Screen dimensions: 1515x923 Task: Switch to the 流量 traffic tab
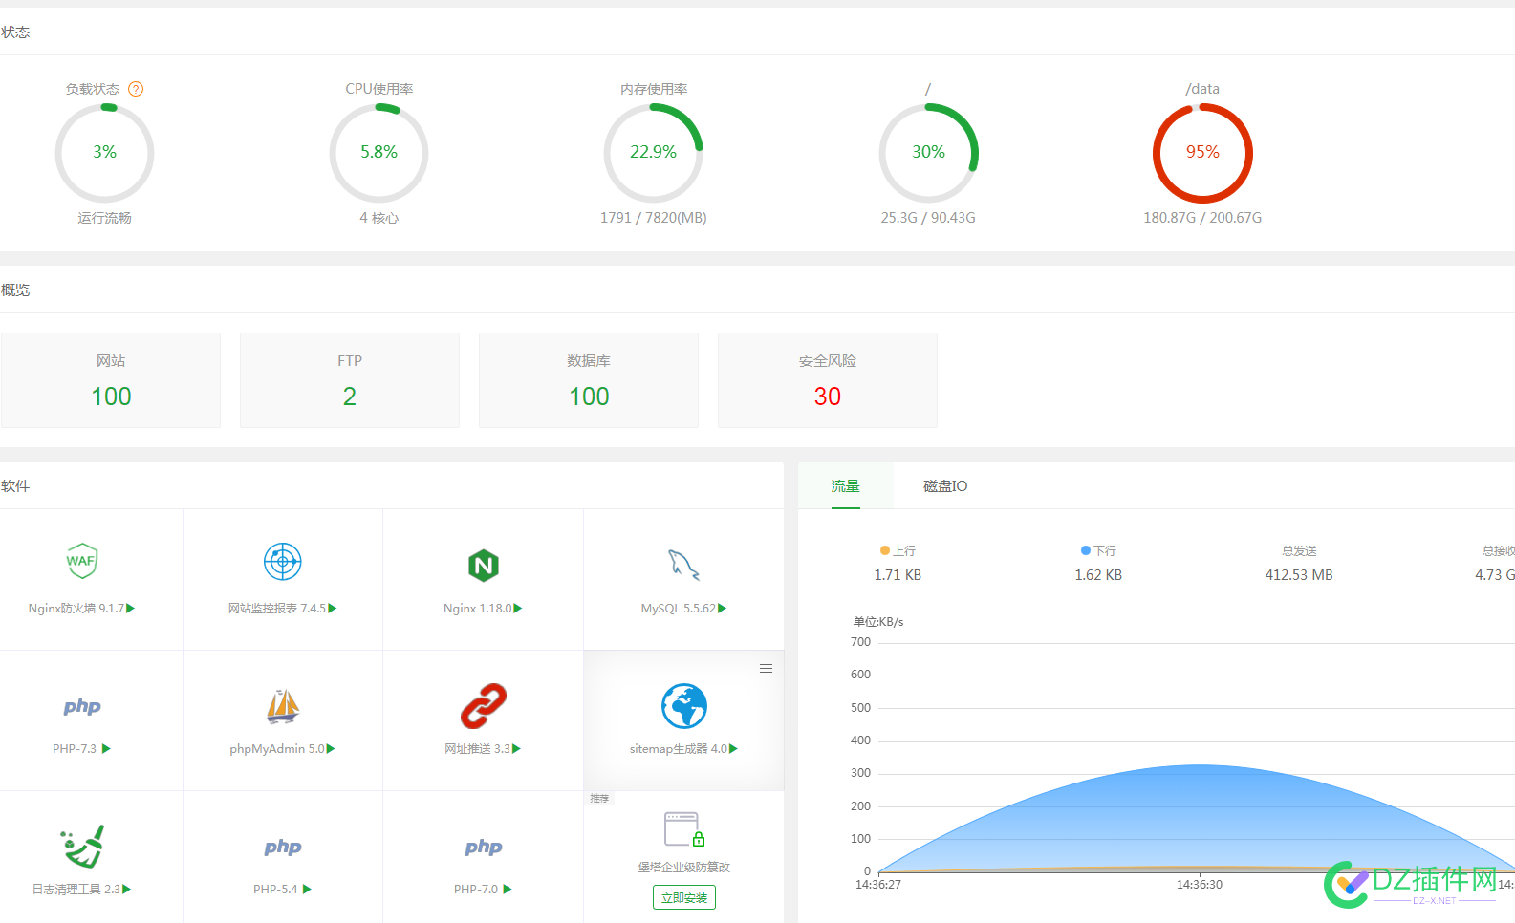point(846,486)
